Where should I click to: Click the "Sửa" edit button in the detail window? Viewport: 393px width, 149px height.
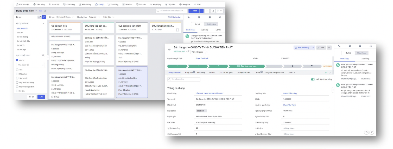click(321, 48)
